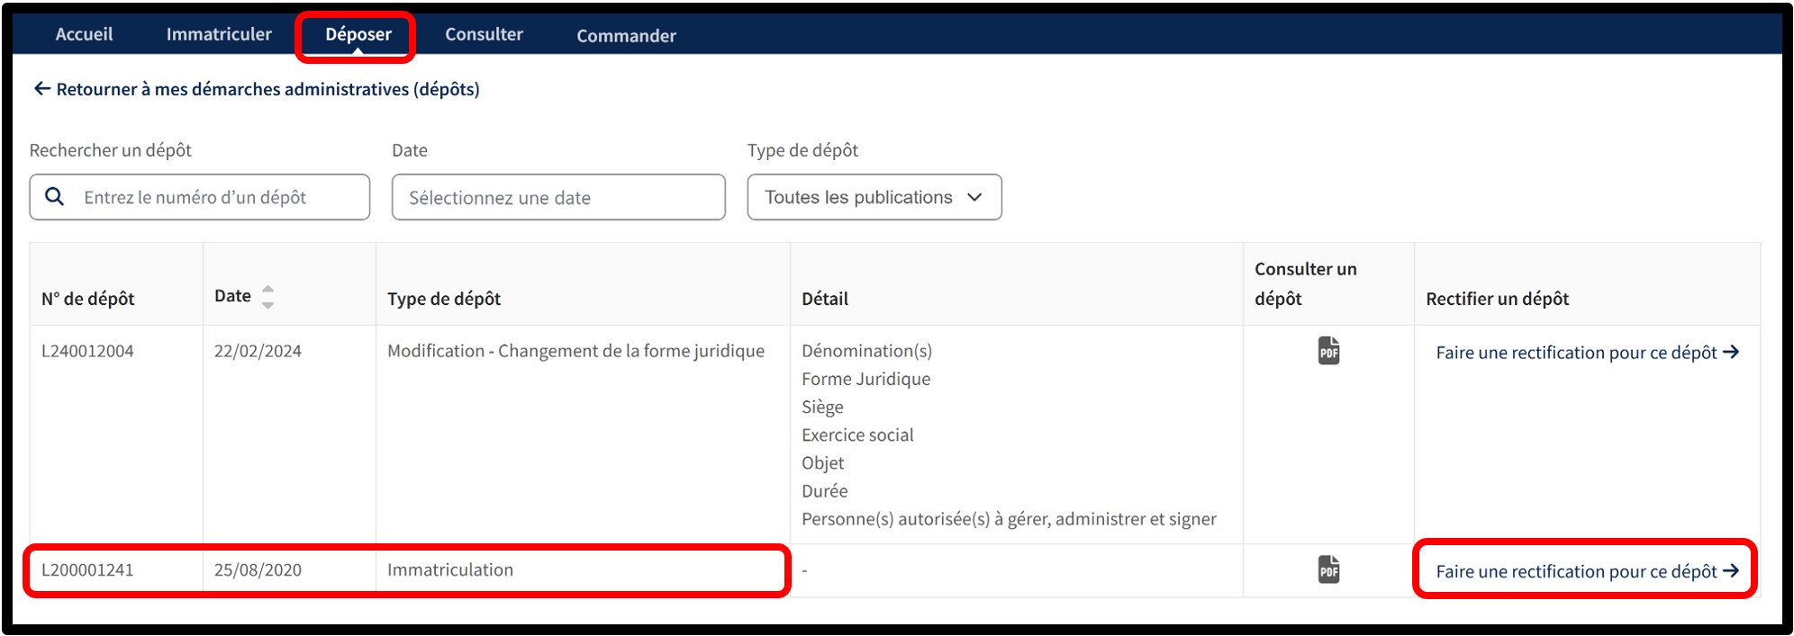Open the Sélectionnez une date picker
Viewport: 1794px width, 636px height.
coord(557,197)
